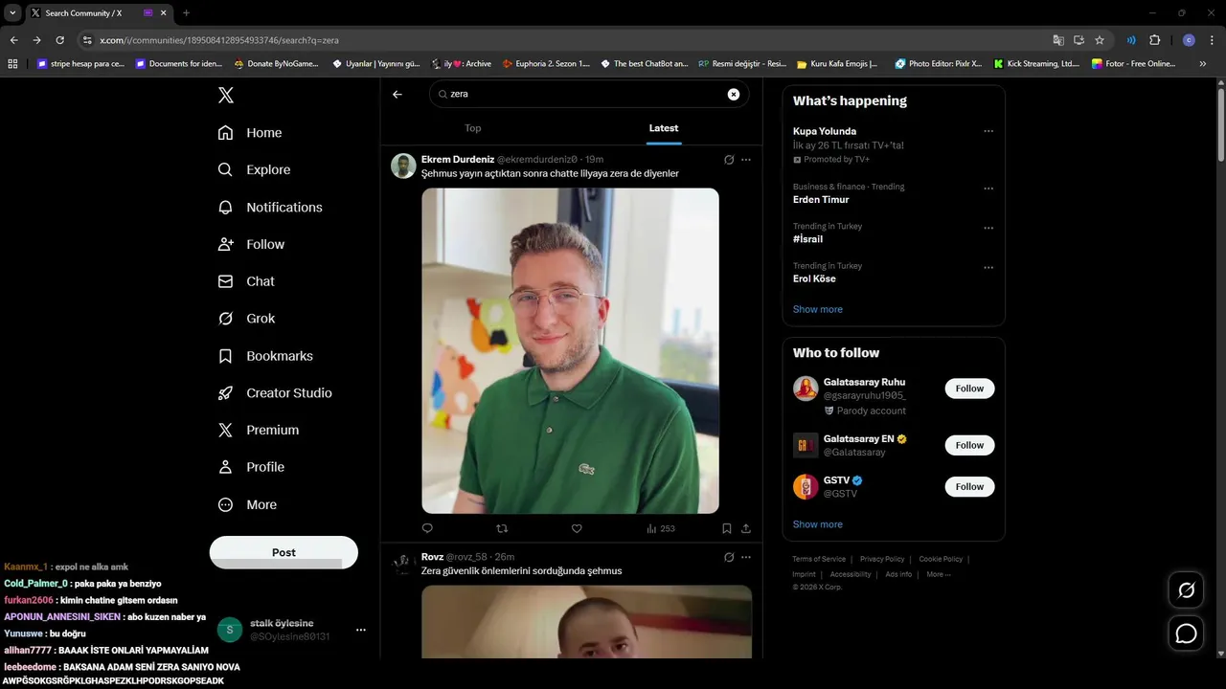Clear the zera search query
The image size is (1226, 689).
click(x=734, y=95)
